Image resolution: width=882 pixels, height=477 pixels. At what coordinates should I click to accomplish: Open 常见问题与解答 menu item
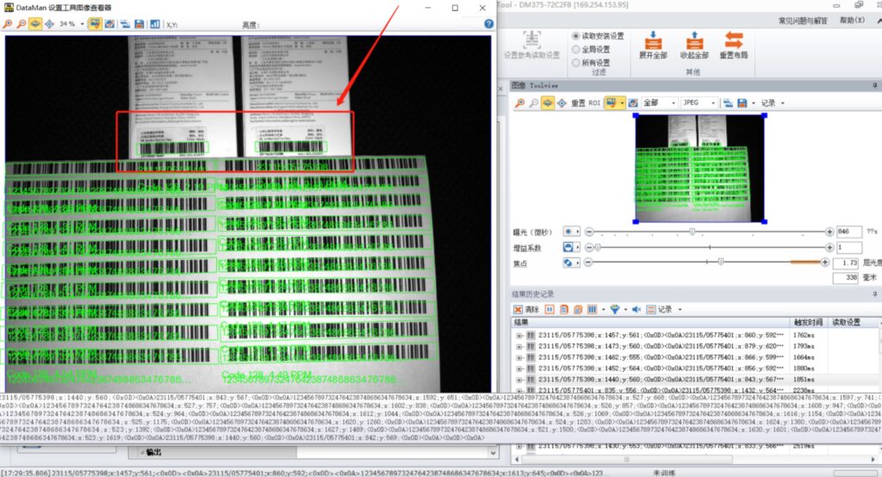point(803,21)
